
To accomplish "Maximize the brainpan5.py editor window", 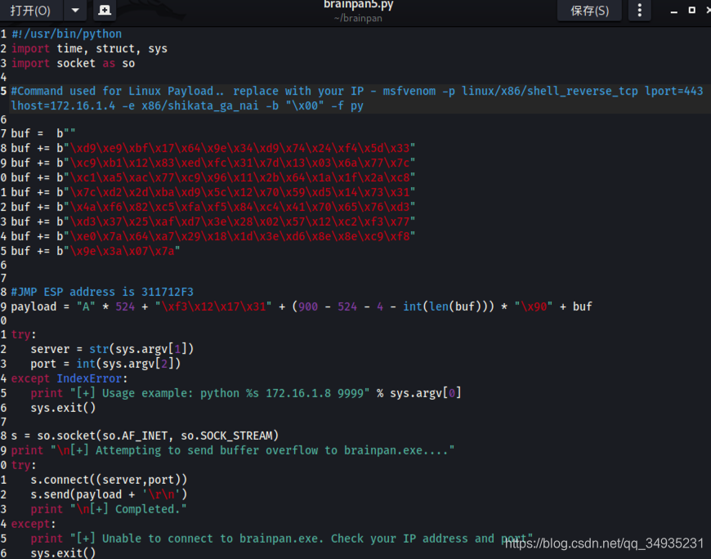I will point(692,10).
